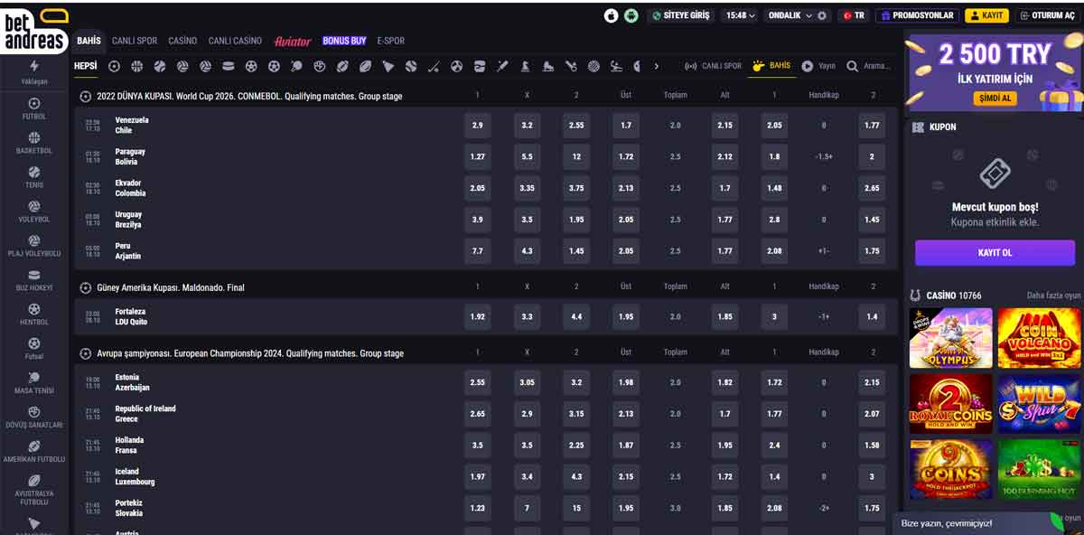Select Futsal in the left sidebar

34,349
